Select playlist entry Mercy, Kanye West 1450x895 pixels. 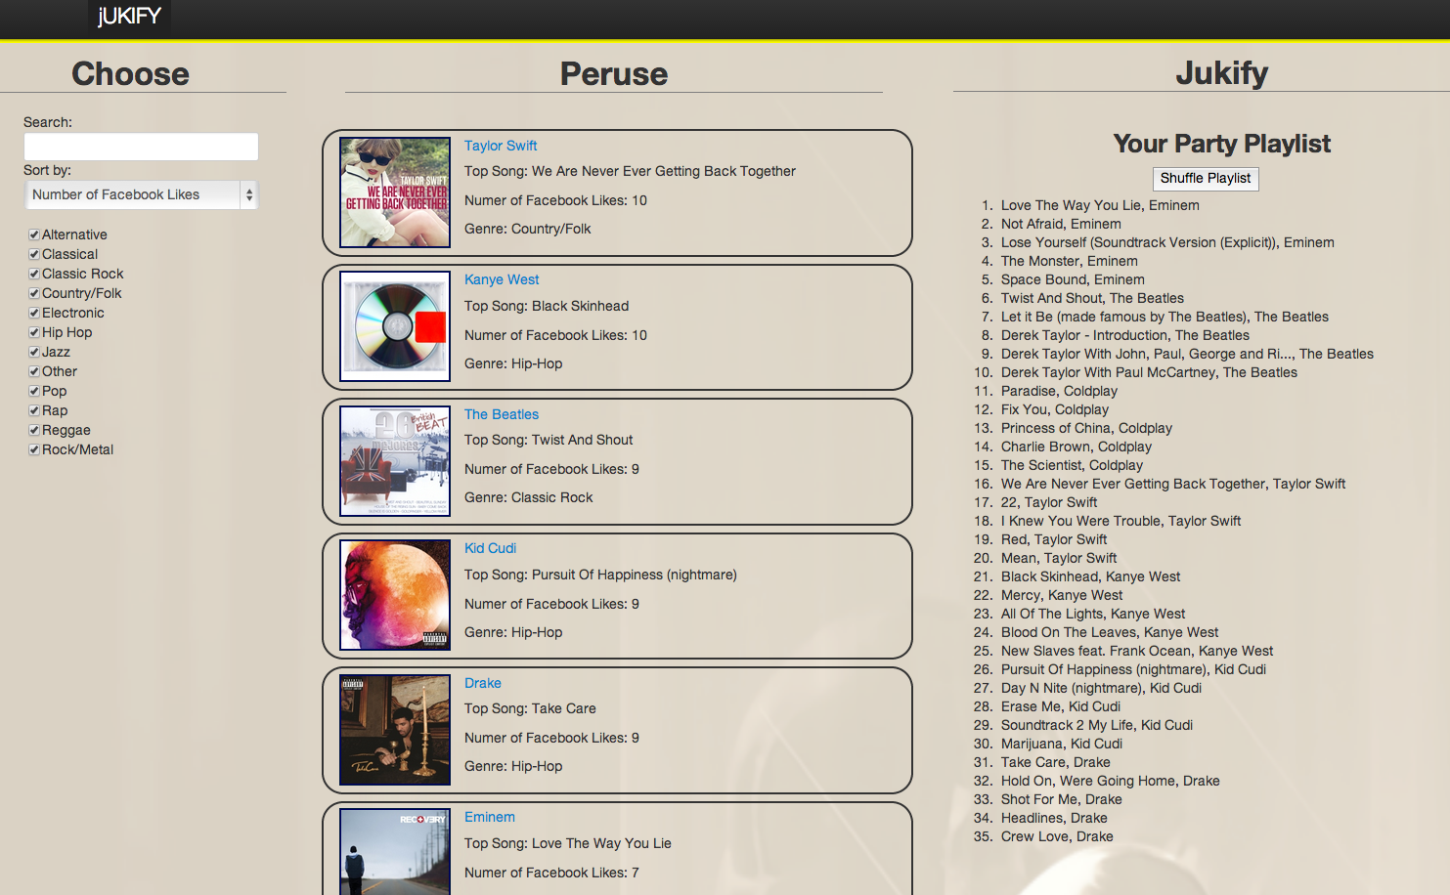pos(1062,595)
